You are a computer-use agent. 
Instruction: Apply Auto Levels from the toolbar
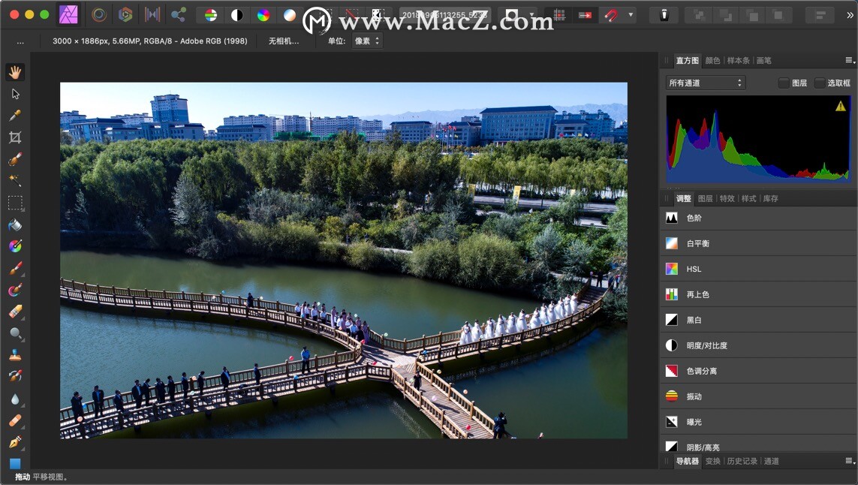click(x=211, y=15)
